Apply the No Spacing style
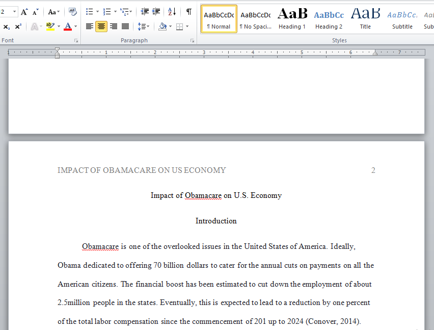The image size is (434, 330). (256, 19)
